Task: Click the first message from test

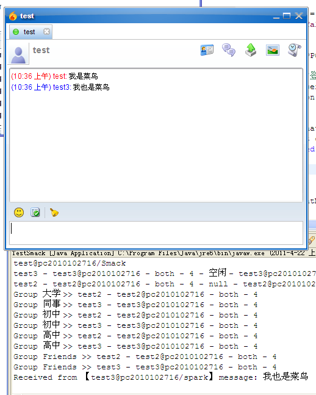Action: (x=55, y=76)
